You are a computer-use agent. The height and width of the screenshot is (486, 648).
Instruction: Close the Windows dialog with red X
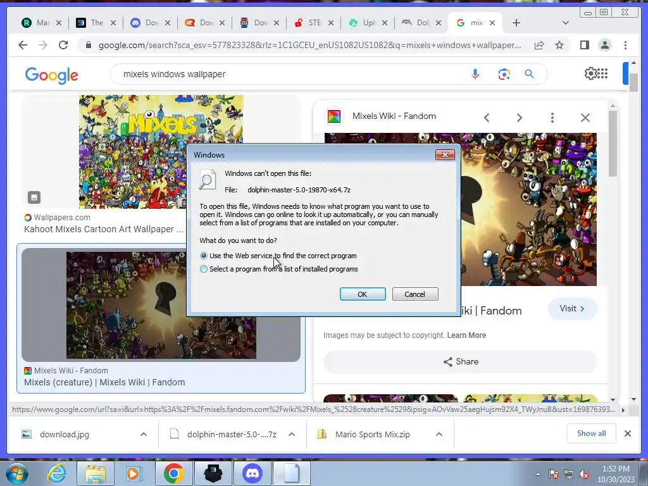tap(445, 154)
